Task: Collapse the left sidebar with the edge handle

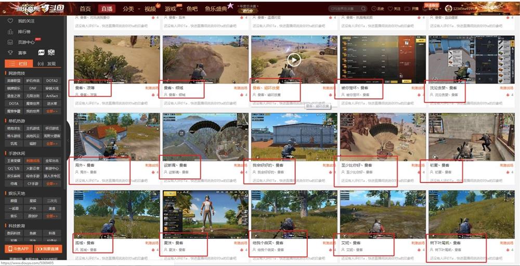Action: tap(68, 140)
